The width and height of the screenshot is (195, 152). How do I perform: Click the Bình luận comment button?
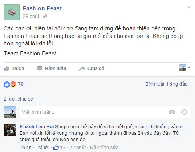pos(52,69)
